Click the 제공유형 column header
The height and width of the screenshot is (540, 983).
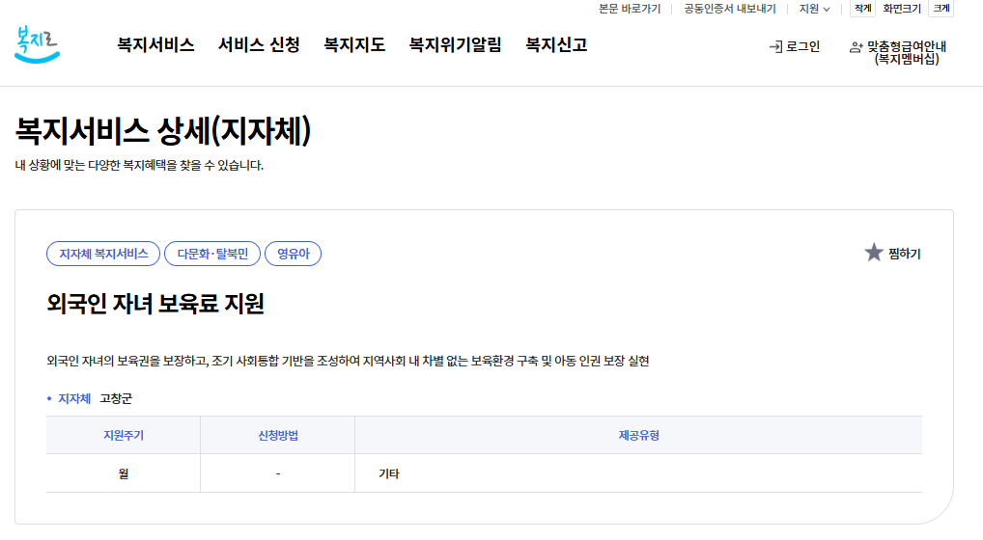[x=638, y=436]
